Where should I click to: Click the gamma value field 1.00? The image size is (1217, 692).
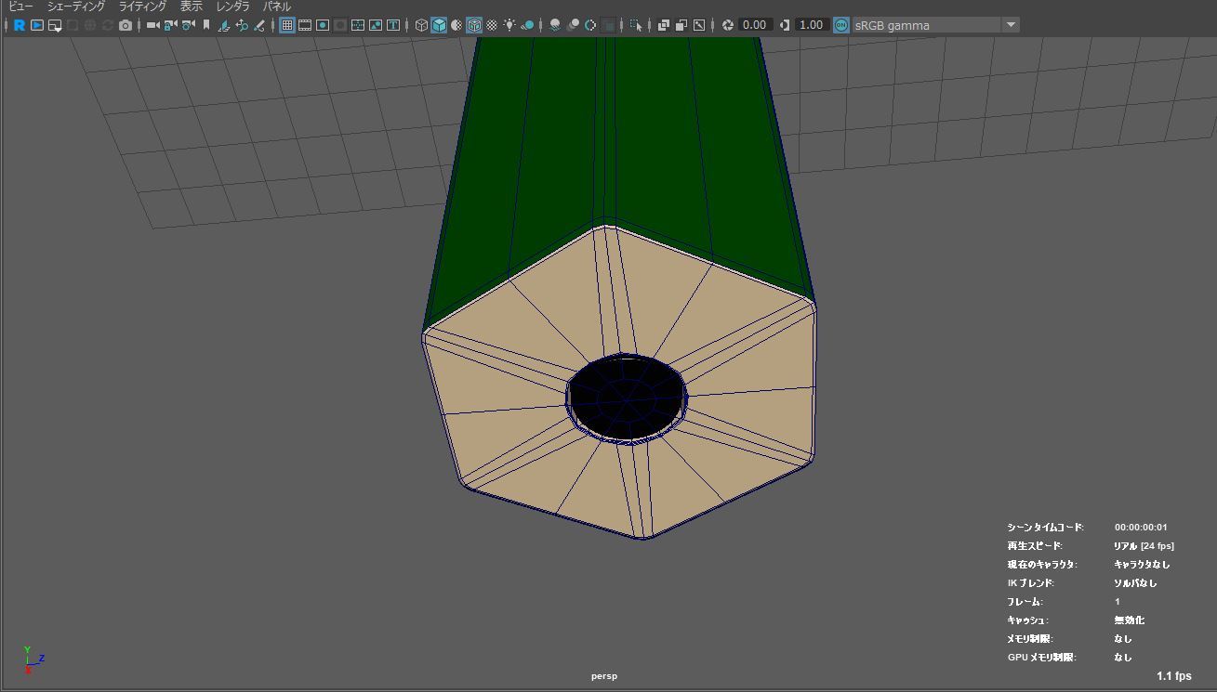pyautogui.click(x=811, y=25)
